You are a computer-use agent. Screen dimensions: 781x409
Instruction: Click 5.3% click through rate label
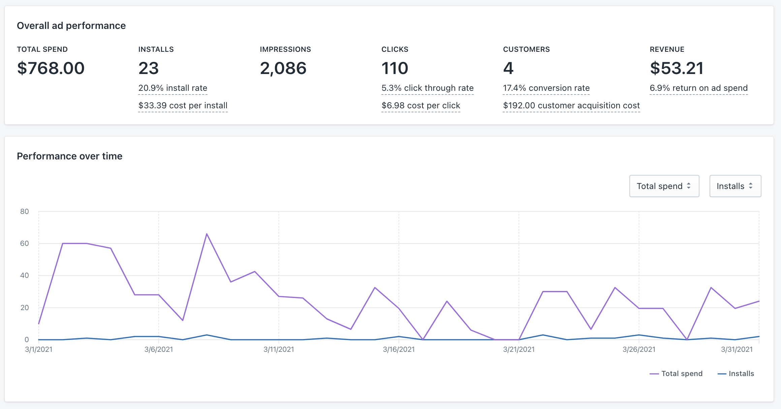tap(427, 88)
